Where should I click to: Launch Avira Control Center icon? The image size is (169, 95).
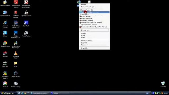[16, 4]
